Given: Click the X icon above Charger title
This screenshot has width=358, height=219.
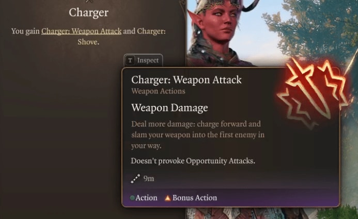Looking at the screenshot, I should tap(89, 2).
